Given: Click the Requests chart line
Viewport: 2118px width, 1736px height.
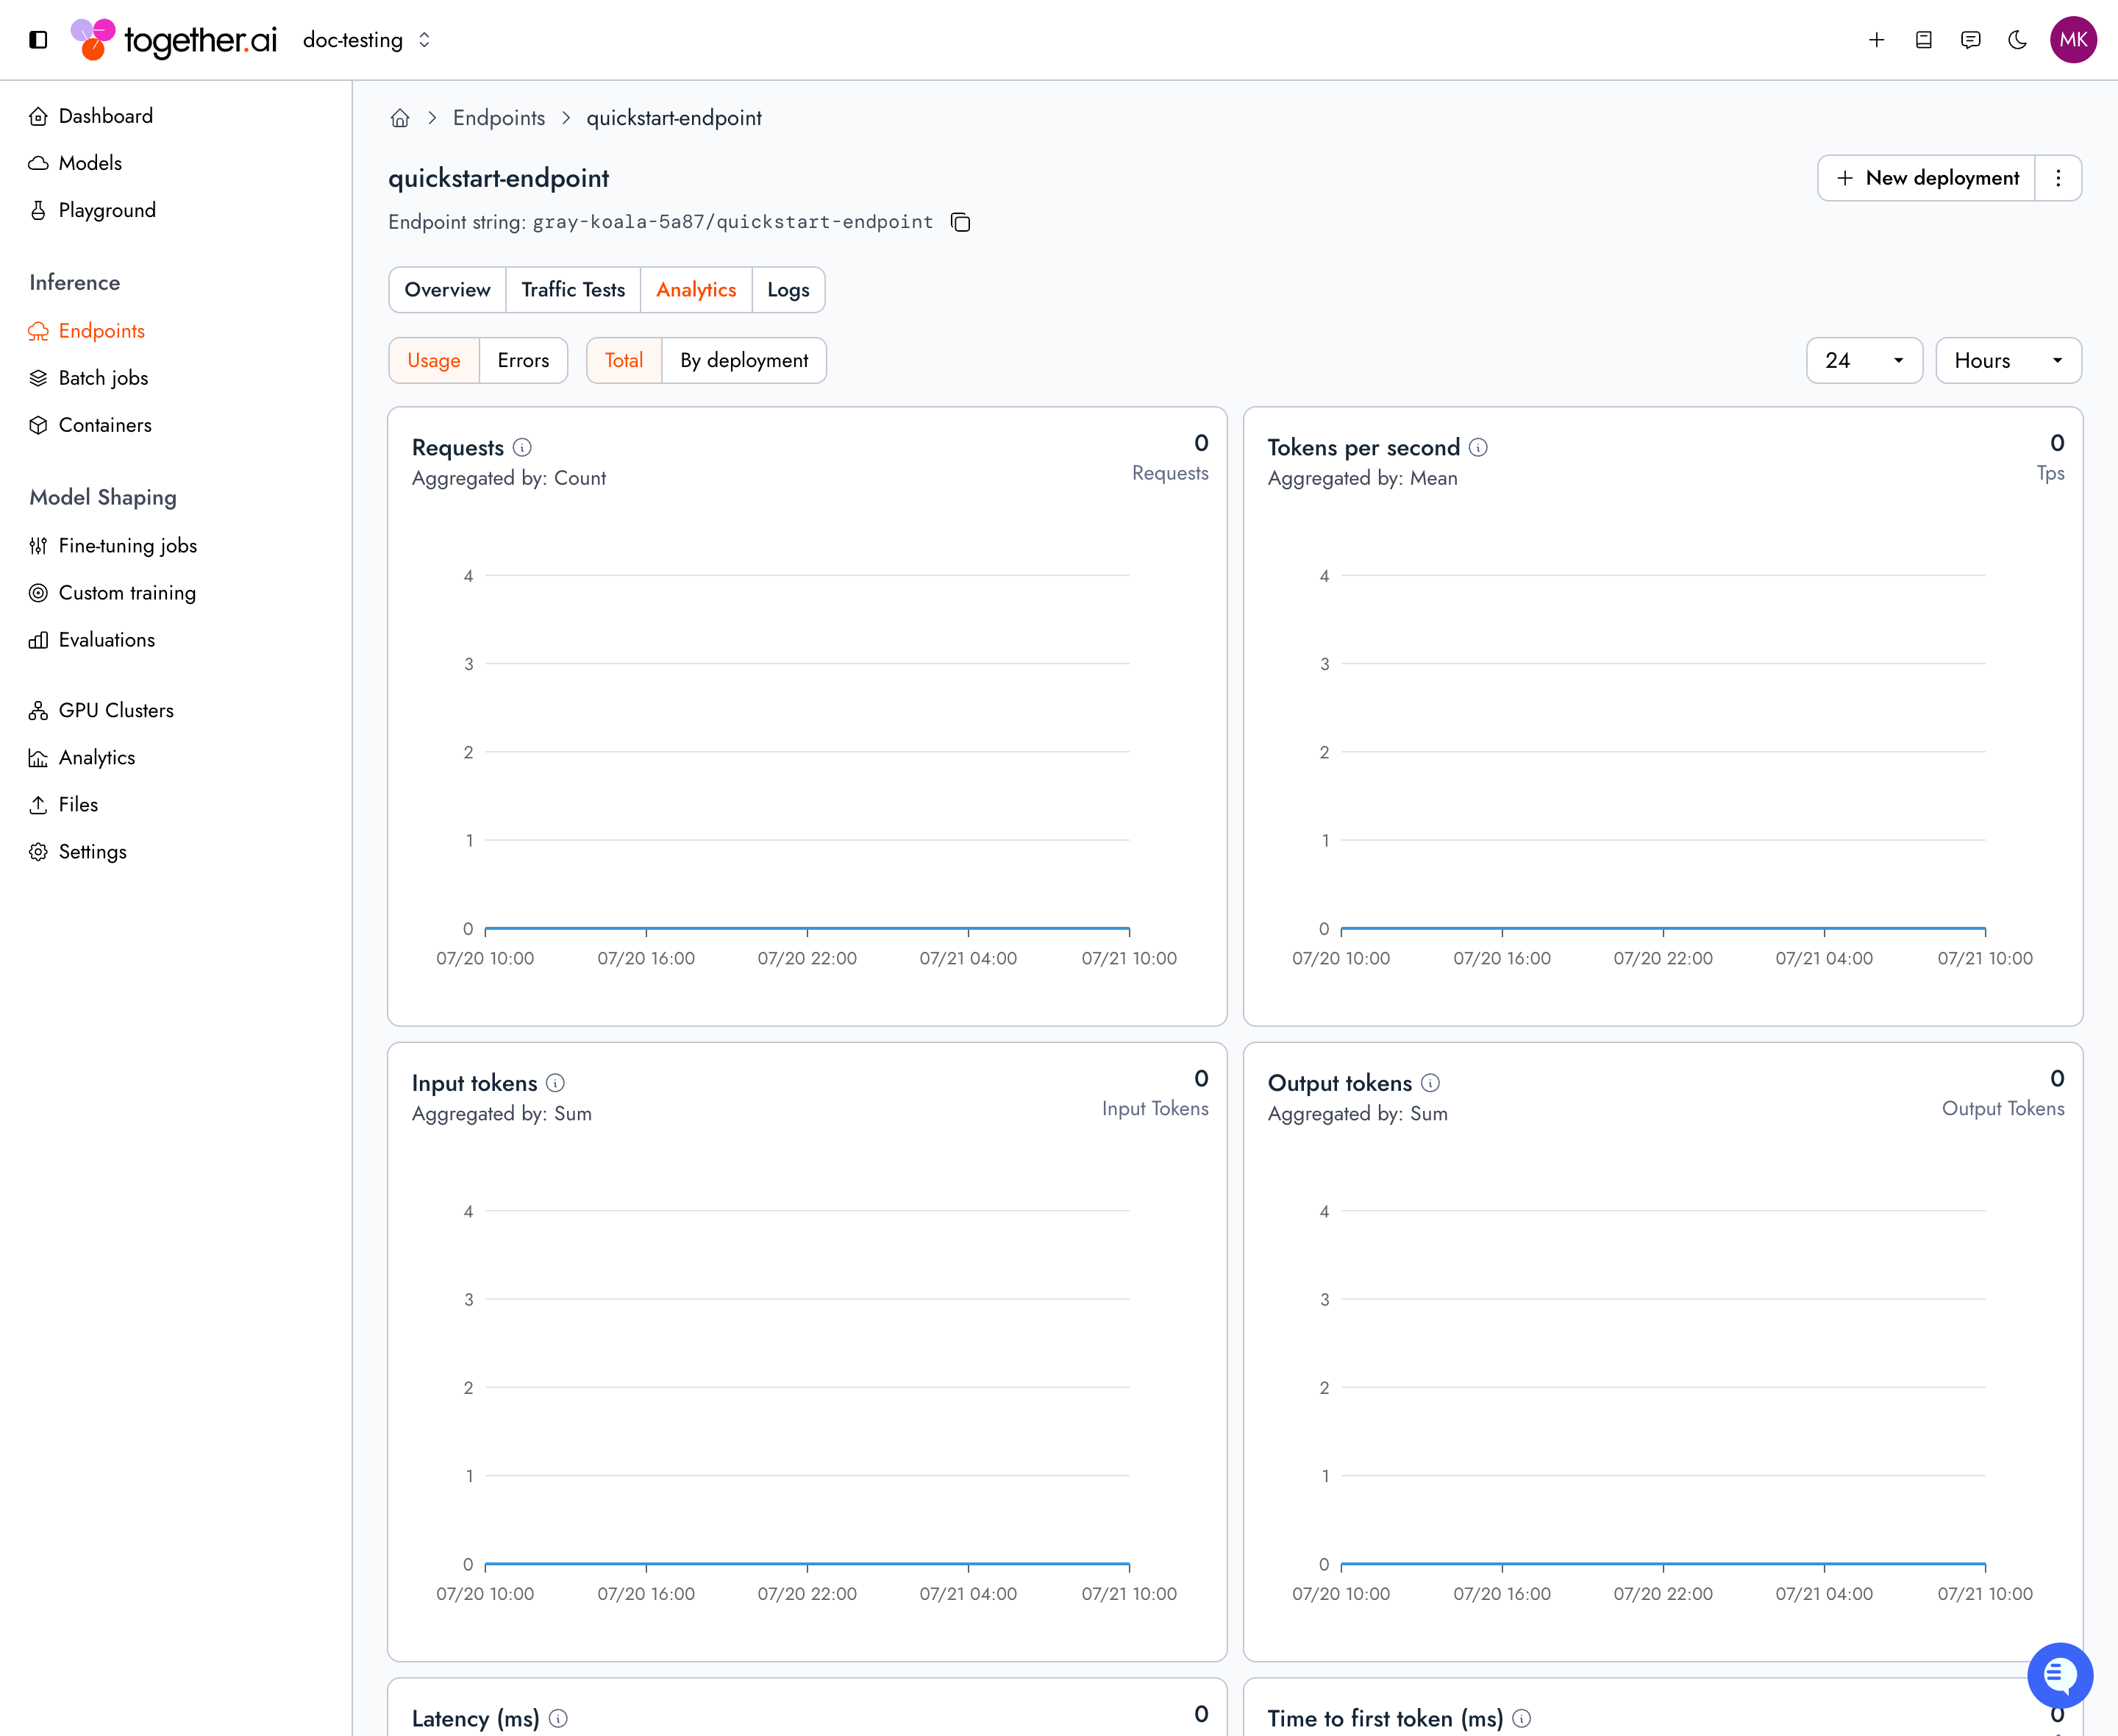Looking at the screenshot, I should [807, 929].
